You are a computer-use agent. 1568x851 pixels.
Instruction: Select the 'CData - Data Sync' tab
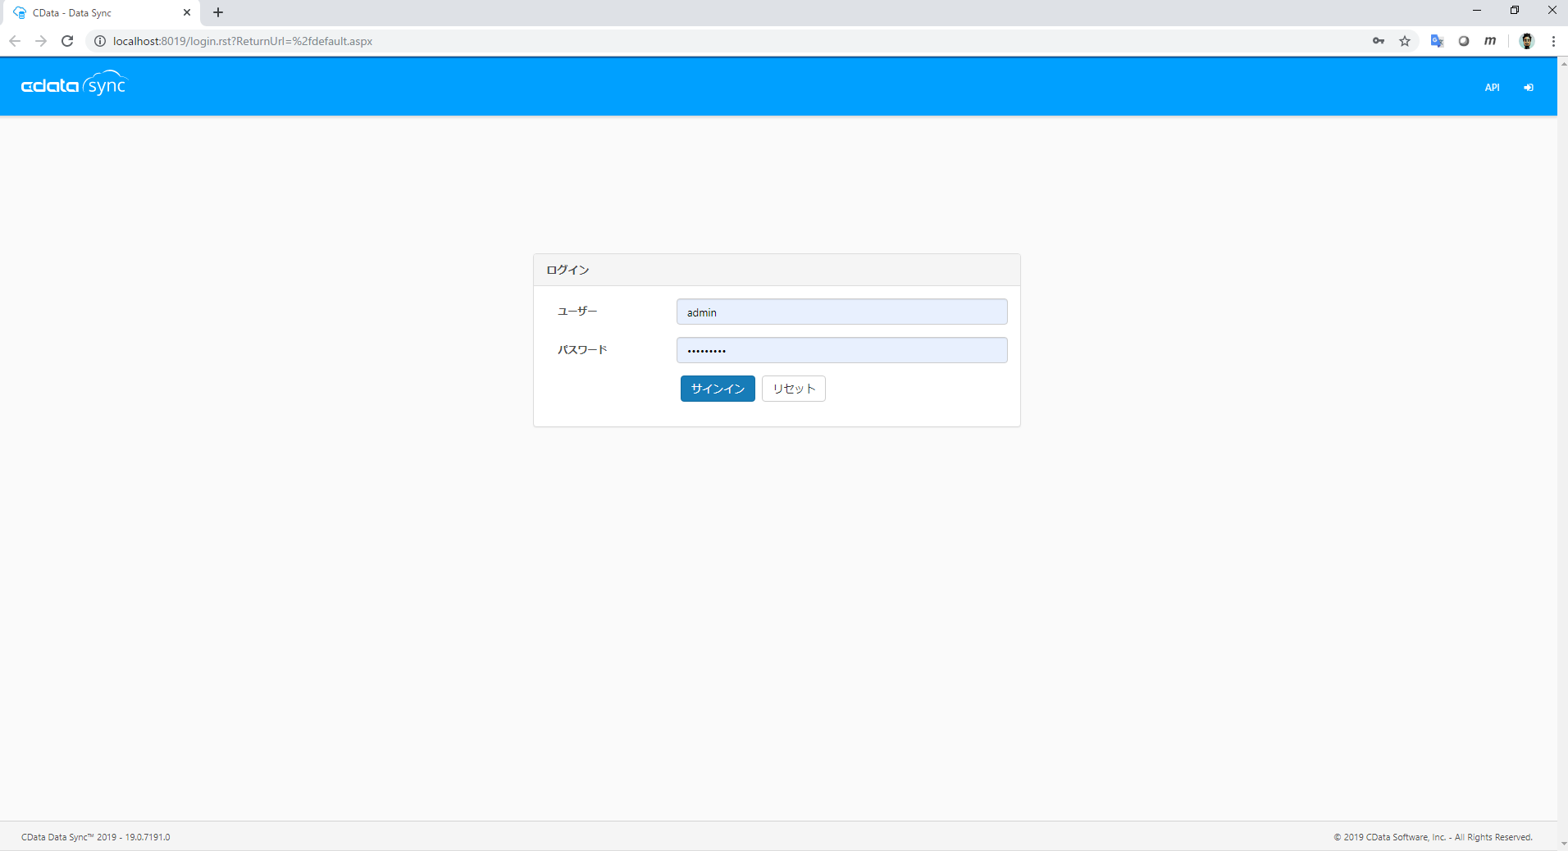click(90, 12)
